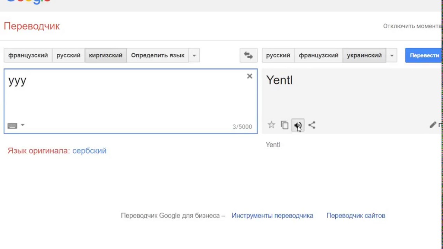This screenshot has height=249, width=443.
Task: Click the Отключить моментальный перевод link
Action: tap(413, 26)
